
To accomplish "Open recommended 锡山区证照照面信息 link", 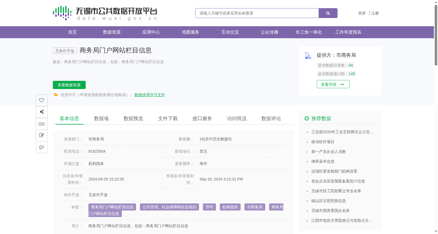I will click(328, 201).
